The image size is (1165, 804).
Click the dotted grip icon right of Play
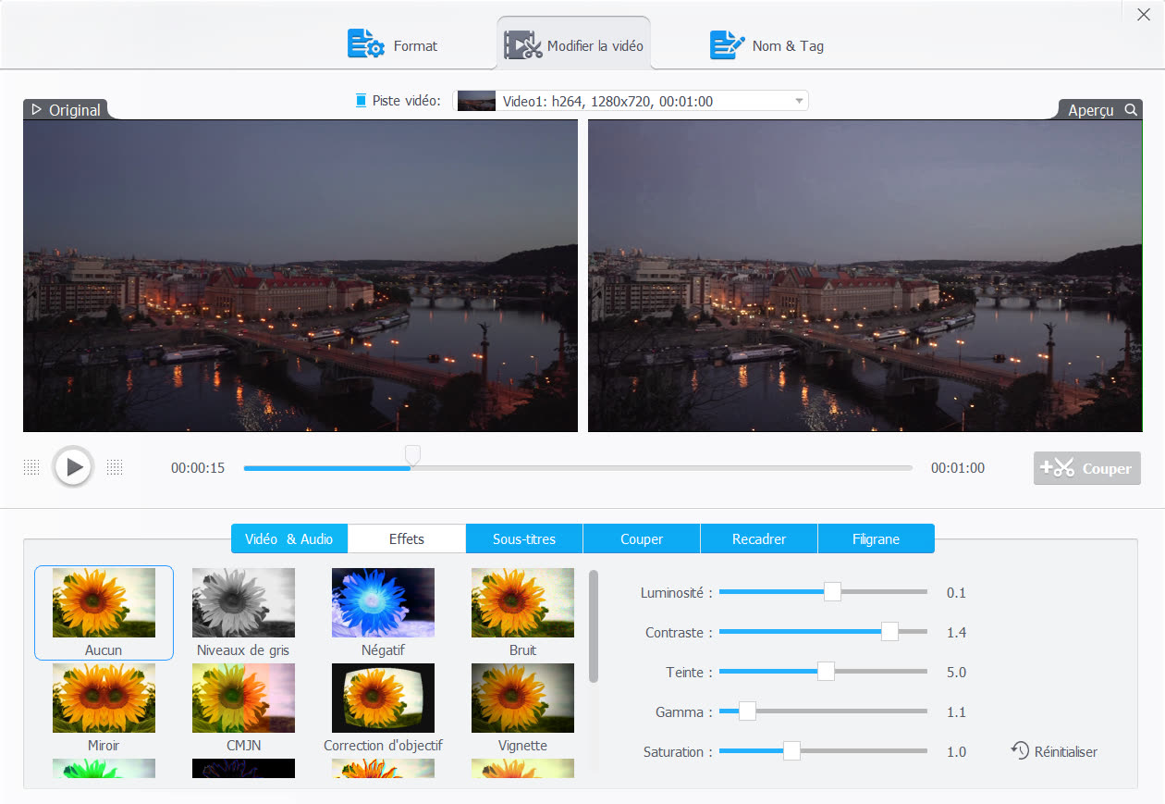(x=115, y=467)
